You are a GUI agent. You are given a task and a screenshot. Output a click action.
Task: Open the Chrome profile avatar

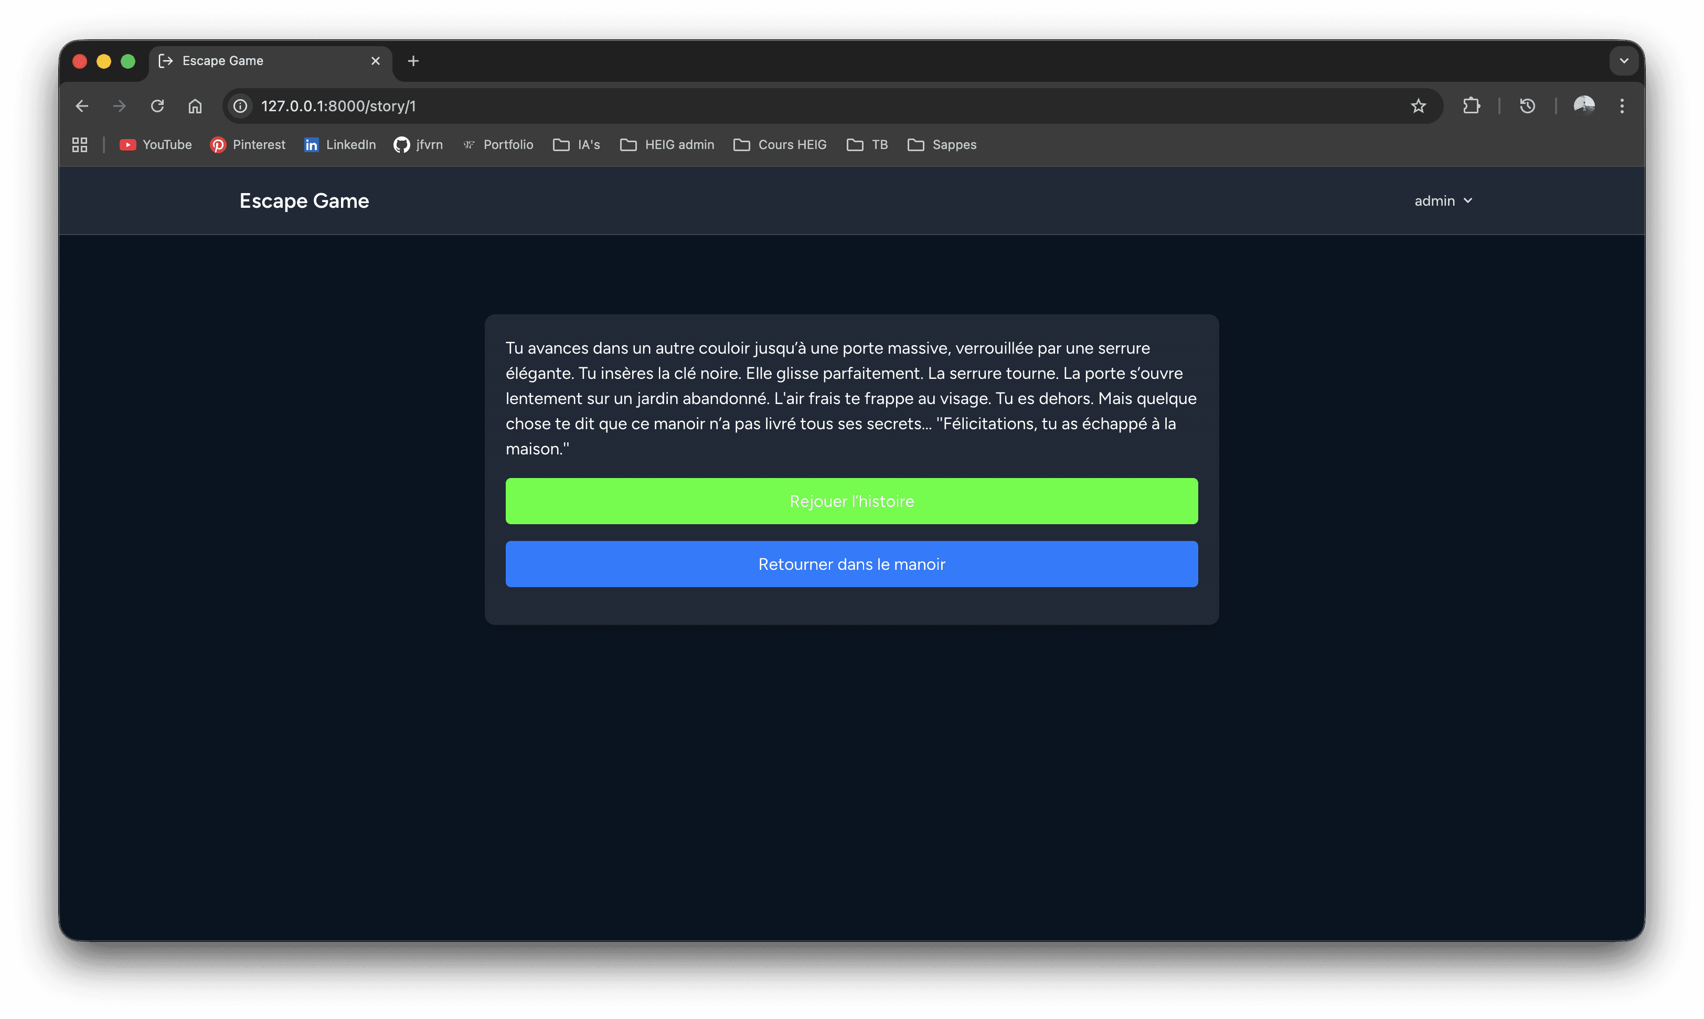[1584, 106]
